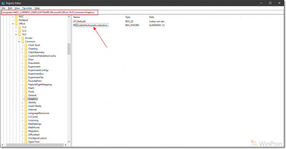Select the General key
This screenshot has height=149, width=286.
tap(32, 95)
